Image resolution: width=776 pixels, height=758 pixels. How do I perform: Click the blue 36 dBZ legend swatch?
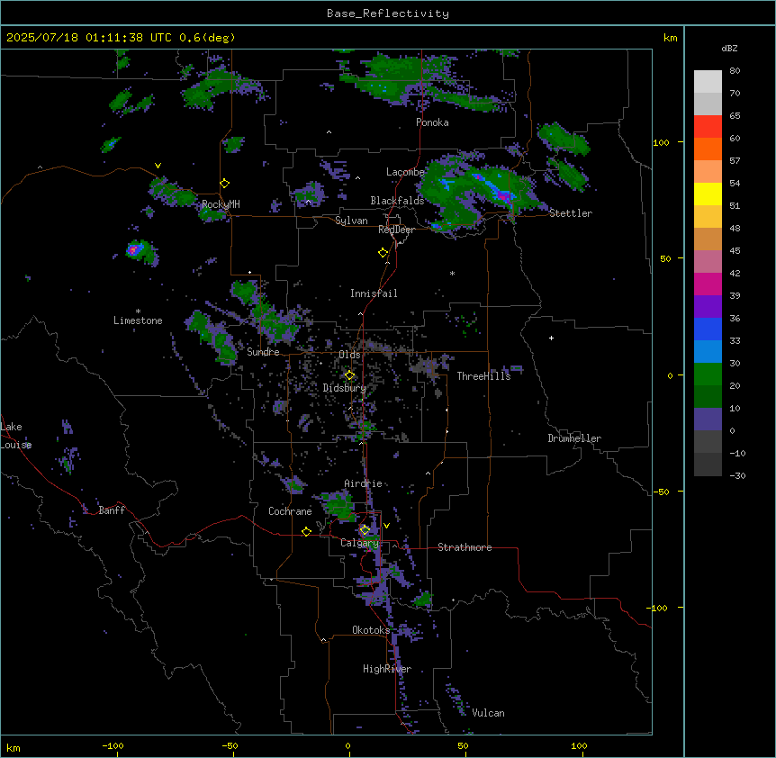[x=708, y=329]
